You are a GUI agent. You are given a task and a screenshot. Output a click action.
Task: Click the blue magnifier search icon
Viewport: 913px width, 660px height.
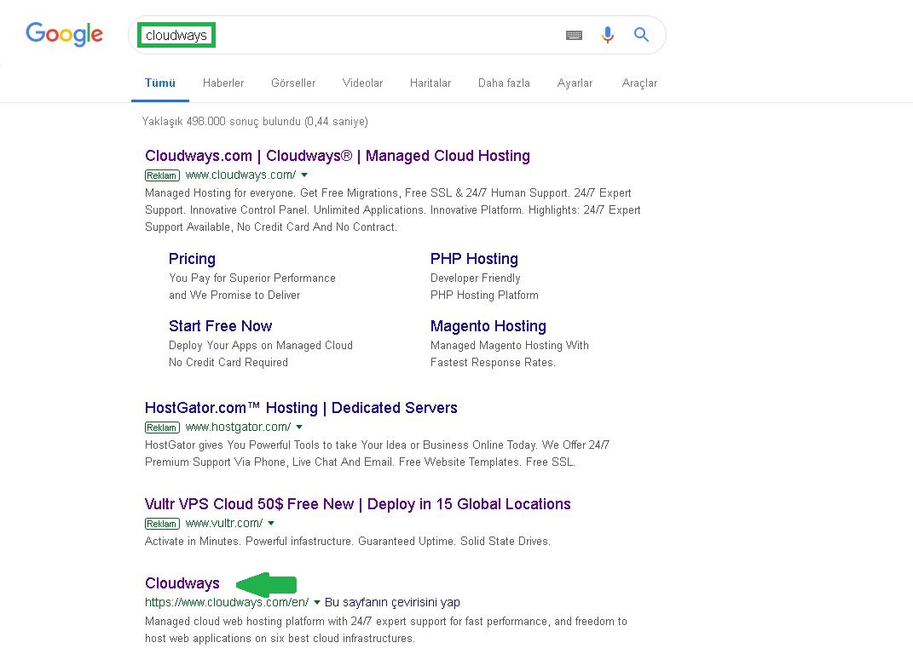pos(641,35)
